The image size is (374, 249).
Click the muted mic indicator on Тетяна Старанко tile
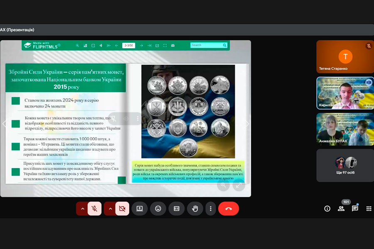click(369, 46)
